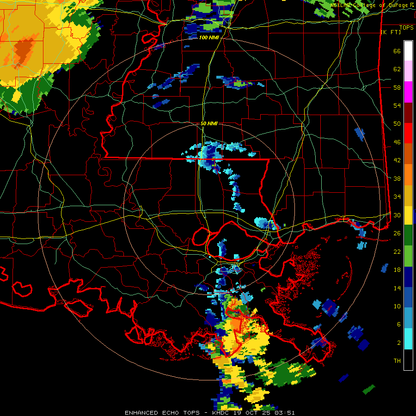Click the 'NEXLAB-College of DuPage' credit text

[369, 5]
